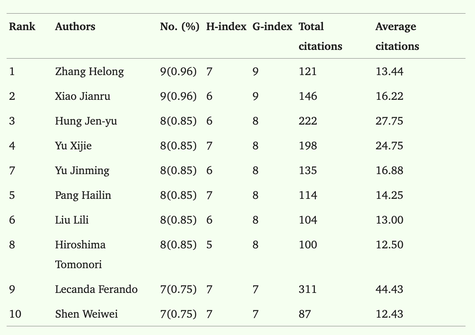Select author name Zhang Helong

pyautogui.click(x=89, y=72)
